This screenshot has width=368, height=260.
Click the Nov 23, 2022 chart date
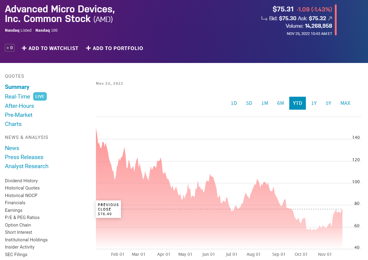109,84
